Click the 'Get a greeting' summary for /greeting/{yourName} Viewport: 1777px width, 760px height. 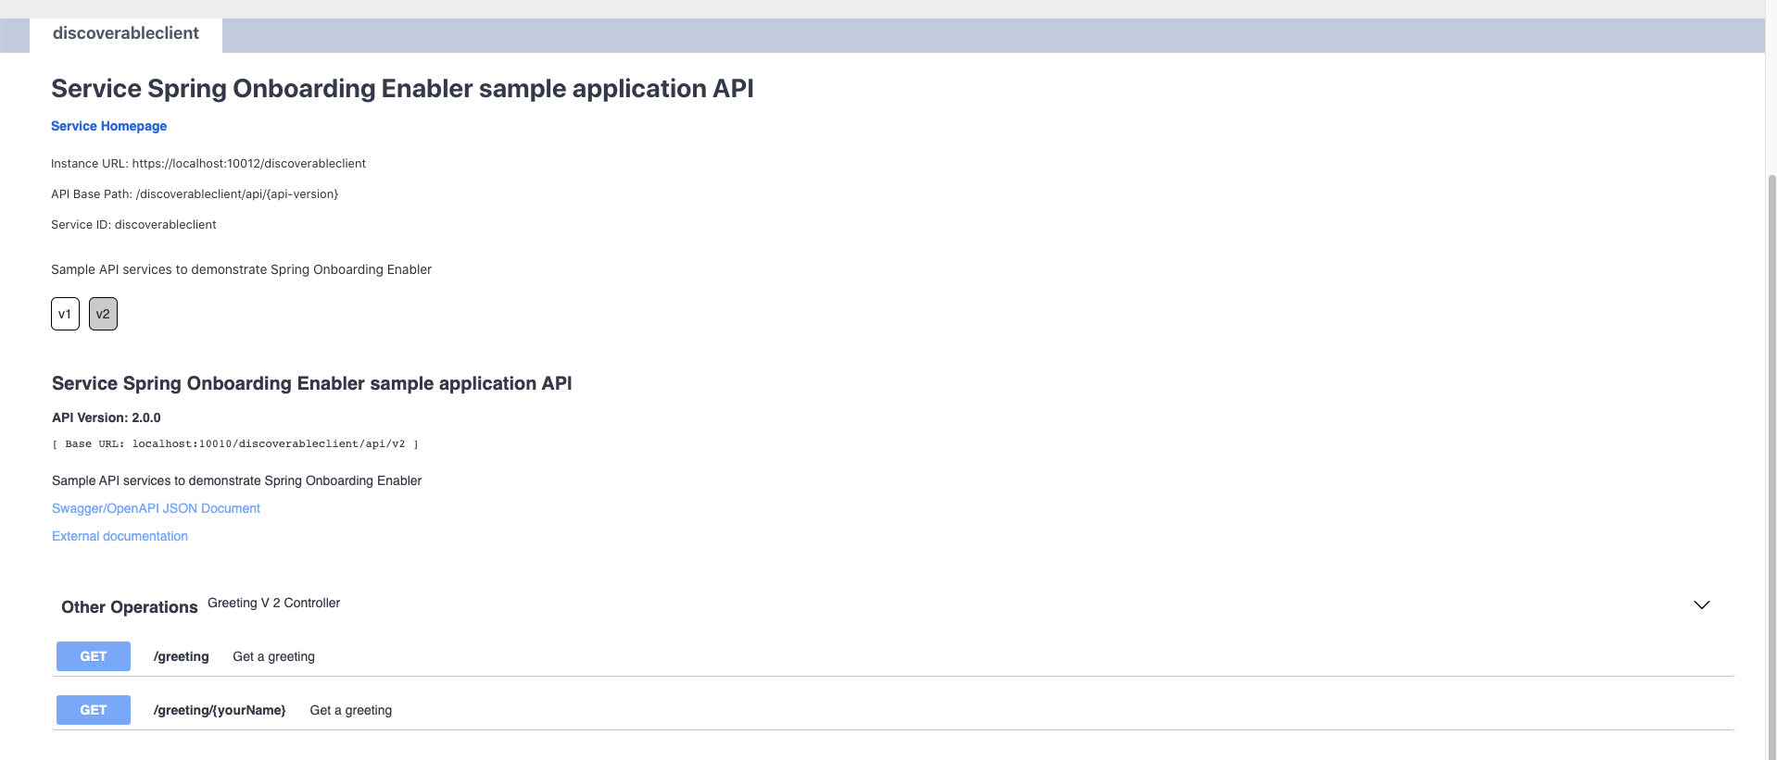pyautogui.click(x=350, y=710)
